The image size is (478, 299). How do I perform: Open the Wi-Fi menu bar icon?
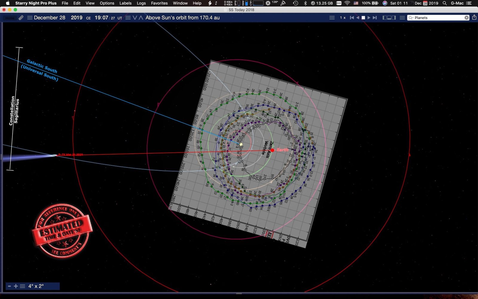(x=347, y=3)
